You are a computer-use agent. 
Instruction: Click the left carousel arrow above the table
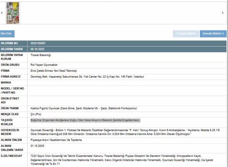click(x=2, y=13)
